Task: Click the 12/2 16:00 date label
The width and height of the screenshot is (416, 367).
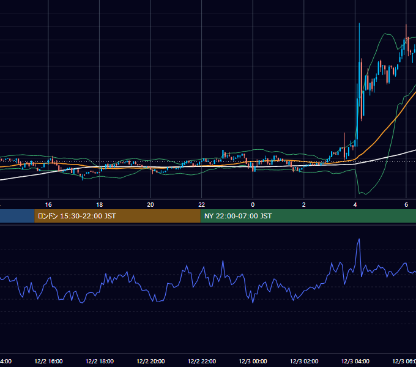Action: click(x=48, y=361)
